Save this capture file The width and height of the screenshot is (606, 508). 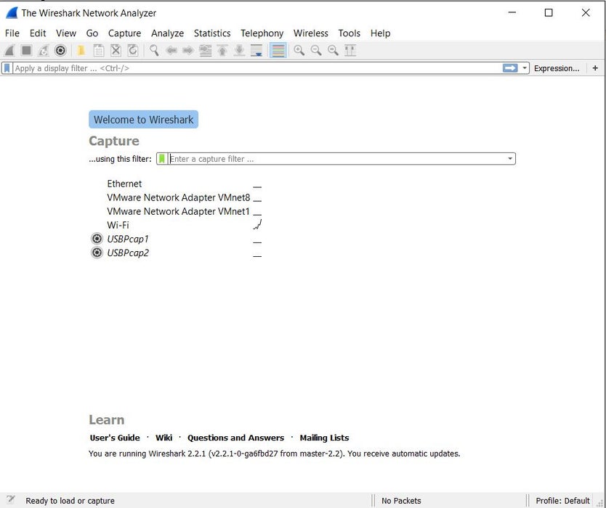click(x=99, y=50)
